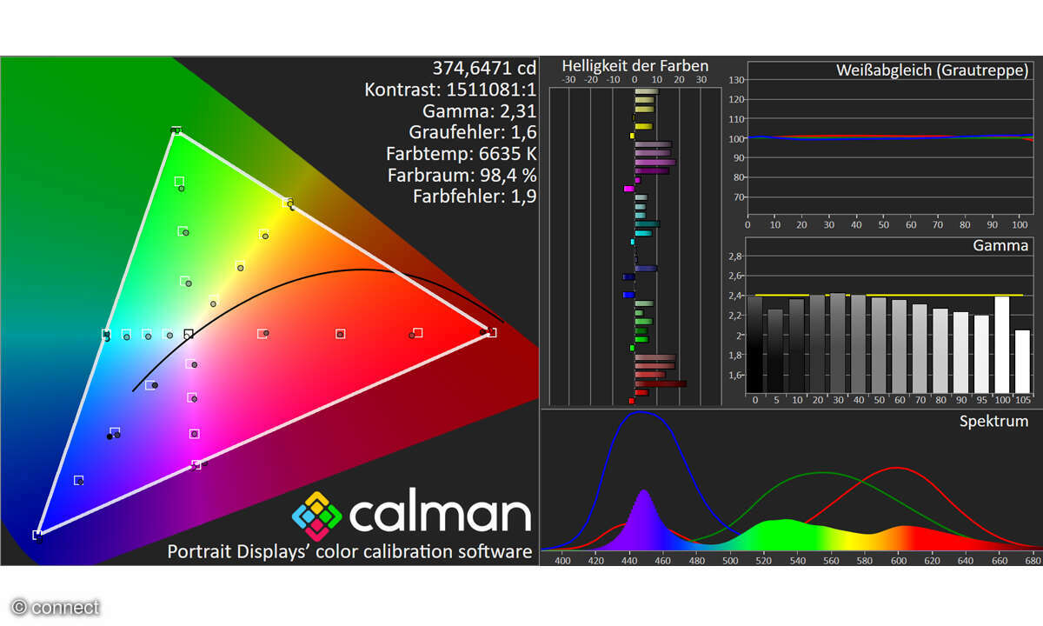Click the Farbfehler: 1,9 reading
The height and width of the screenshot is (626, 1043).
pyautogui.click(x=475, y=196)
